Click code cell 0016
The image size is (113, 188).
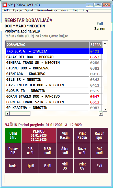(x=96, y=74)
